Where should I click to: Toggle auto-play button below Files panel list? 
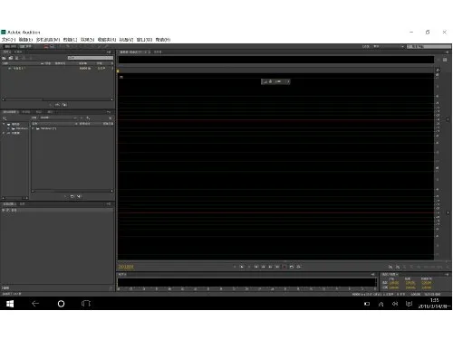(x=64, y=105)
